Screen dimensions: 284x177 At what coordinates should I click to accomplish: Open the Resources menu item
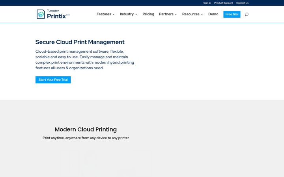point(191,14)
